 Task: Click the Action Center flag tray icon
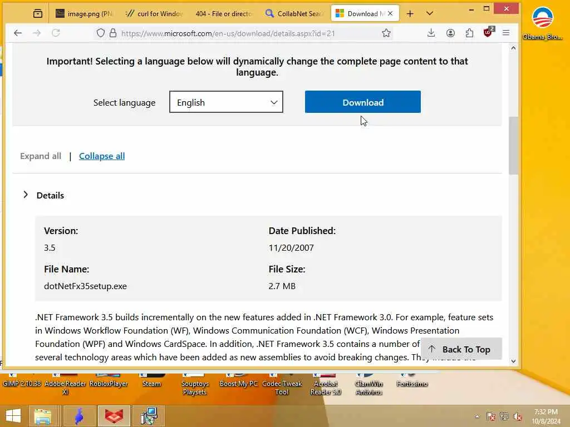click(x=491, y=416)
